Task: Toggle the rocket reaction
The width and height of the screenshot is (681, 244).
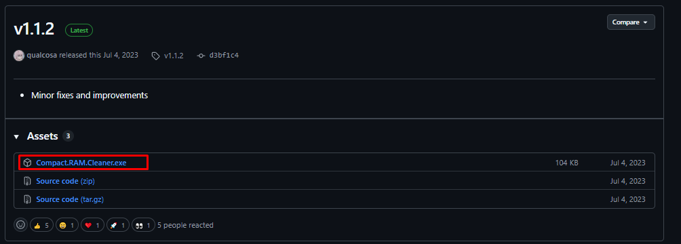Action: click(x=118, y=225)
